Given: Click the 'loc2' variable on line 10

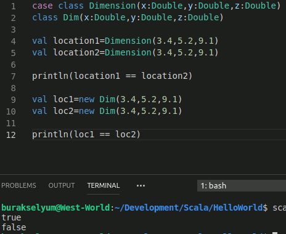Looking at the screenshot, I should pos(63,111).
